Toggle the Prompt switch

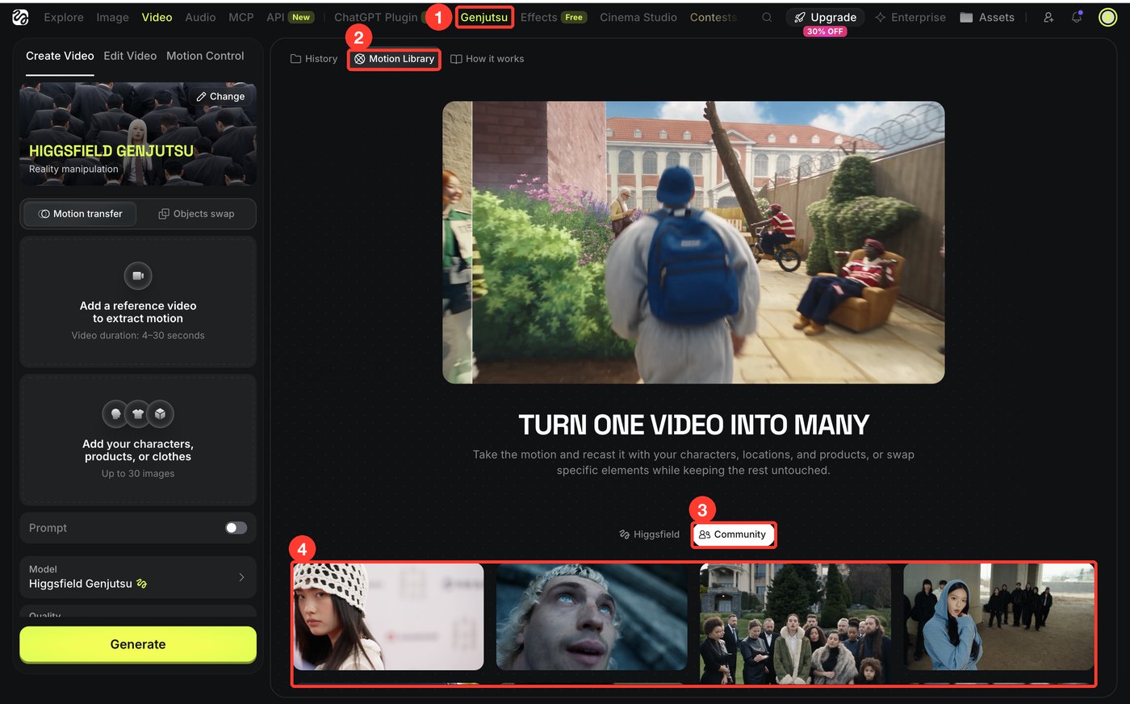click(x=236, y=528)
